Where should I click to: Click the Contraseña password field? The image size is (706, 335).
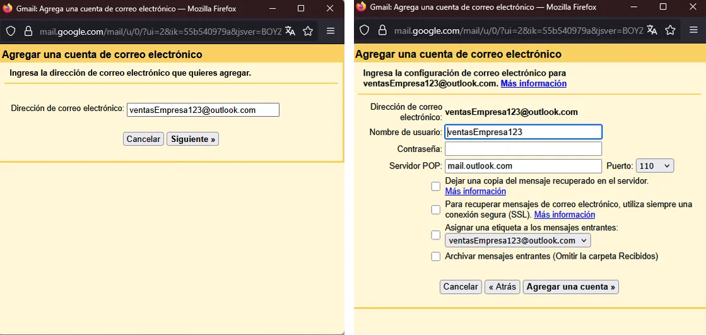tap(523, 149)
